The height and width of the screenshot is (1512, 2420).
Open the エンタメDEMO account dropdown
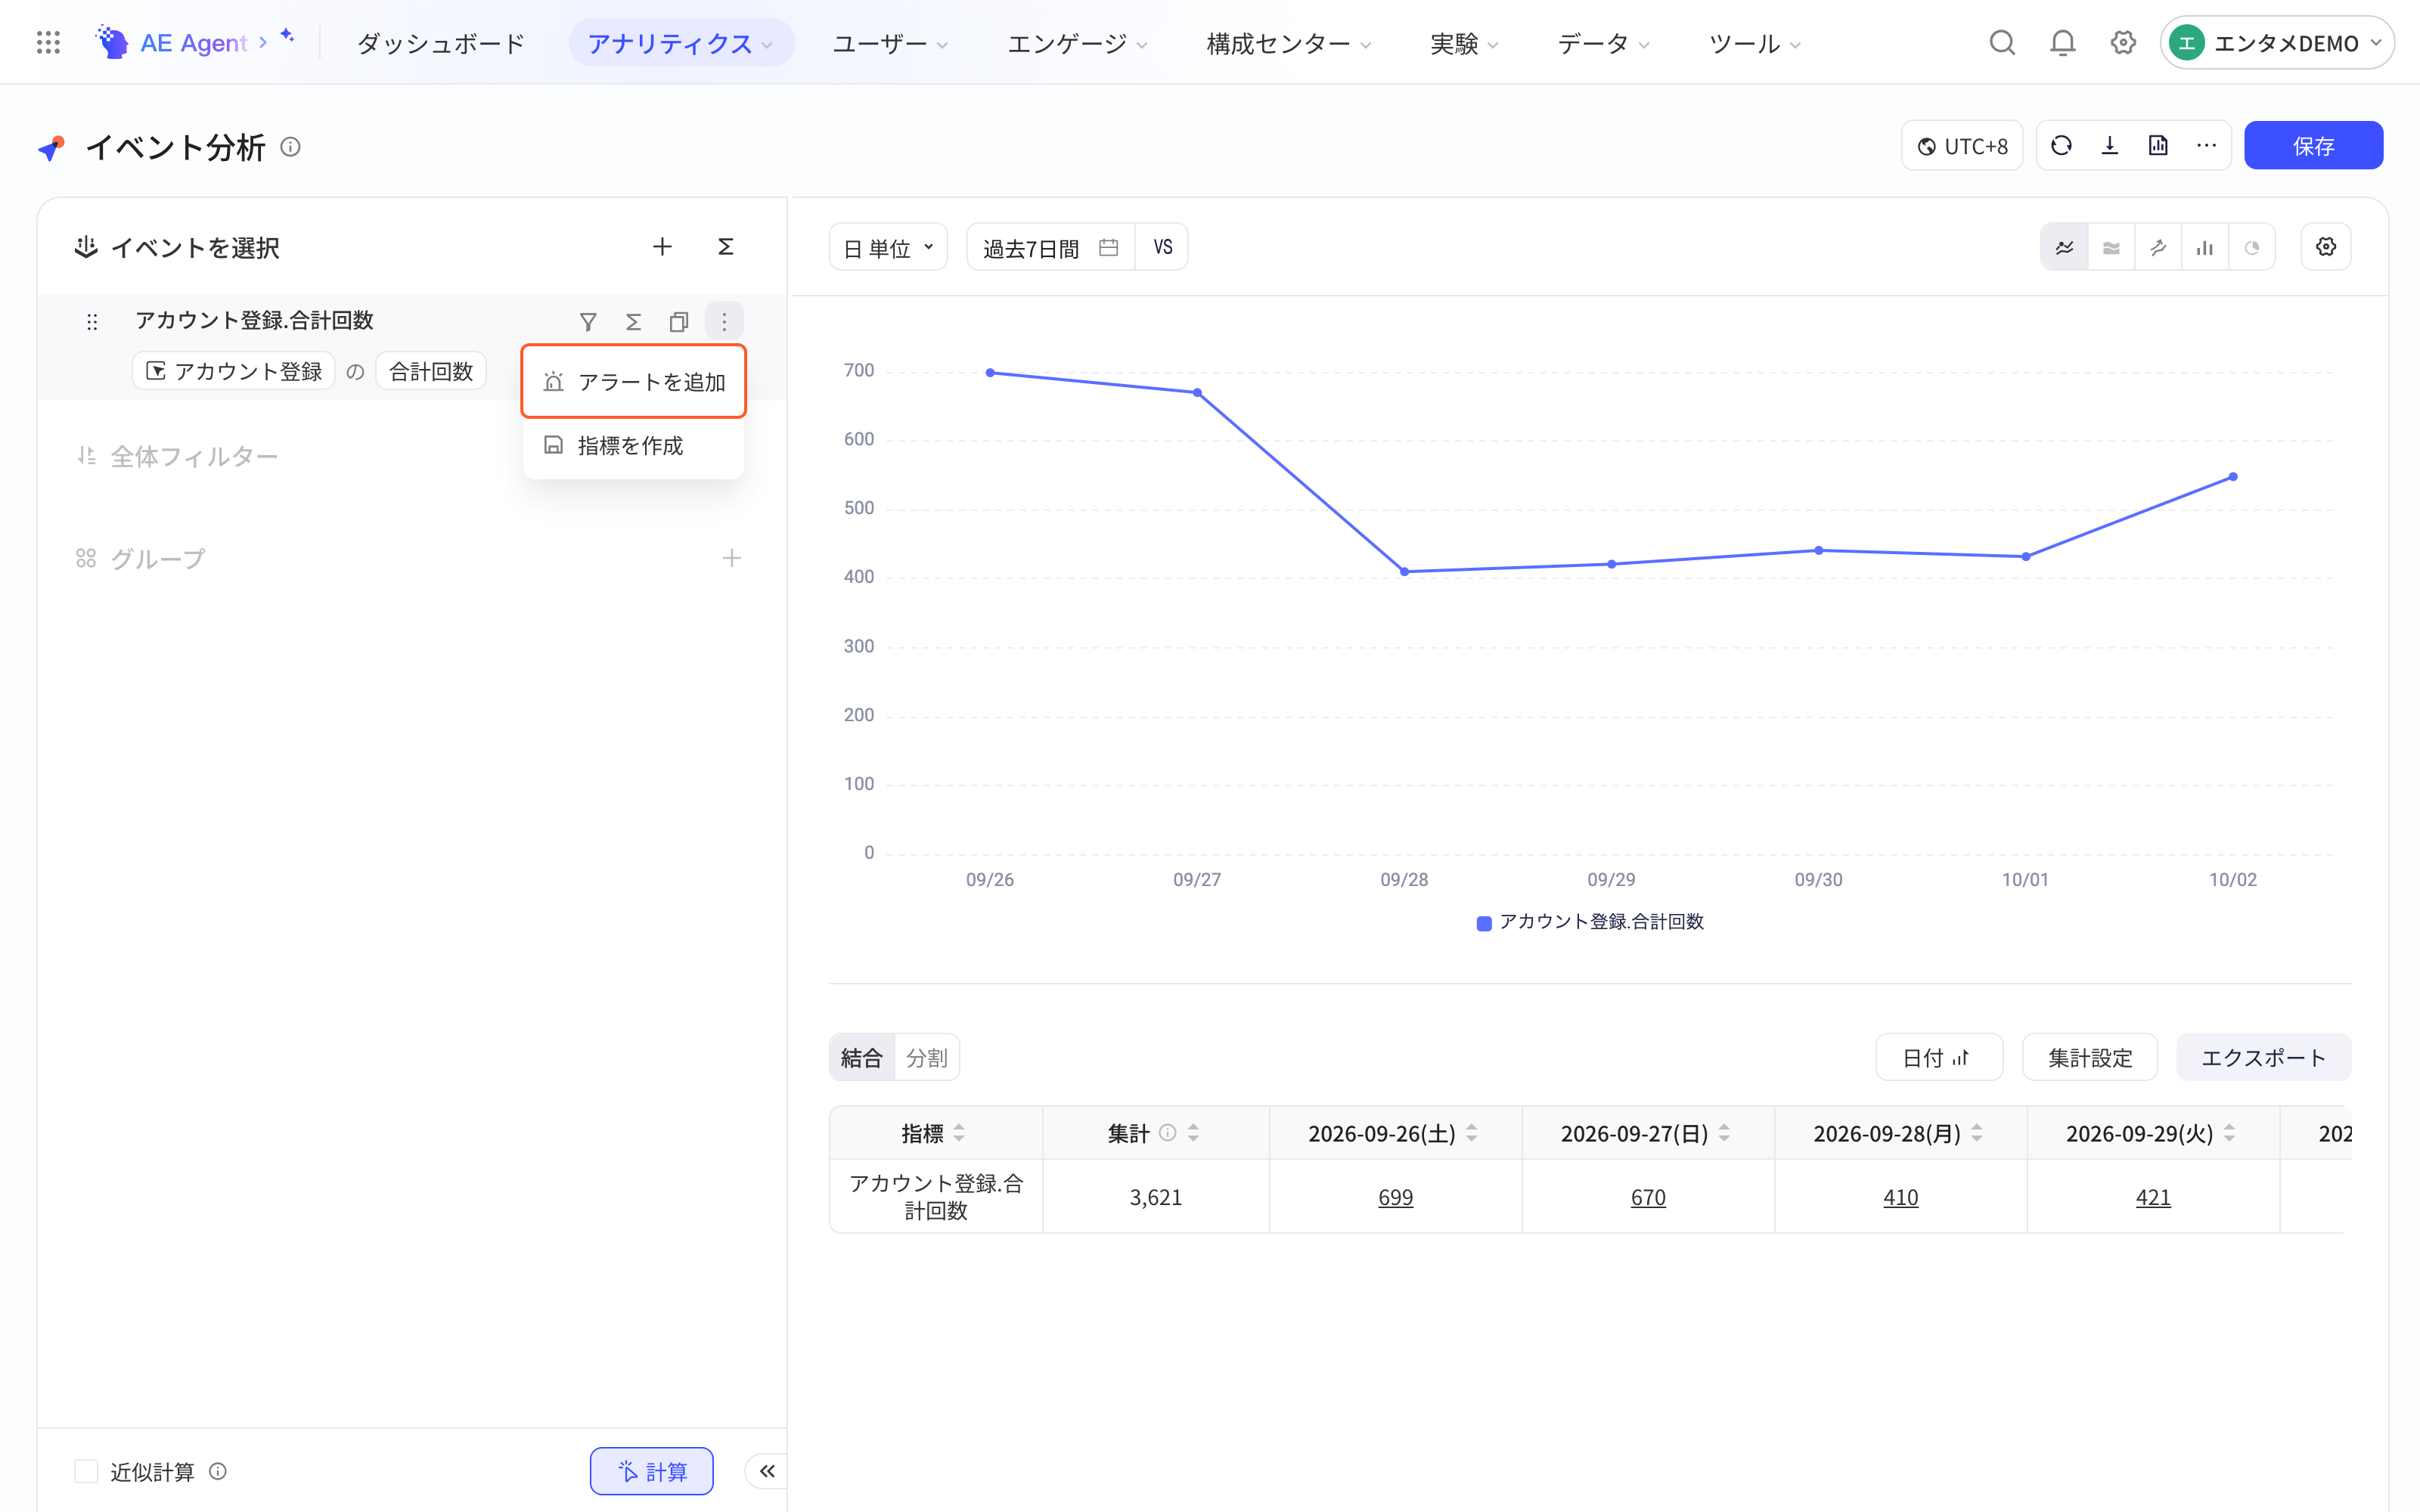point(2277,42)
